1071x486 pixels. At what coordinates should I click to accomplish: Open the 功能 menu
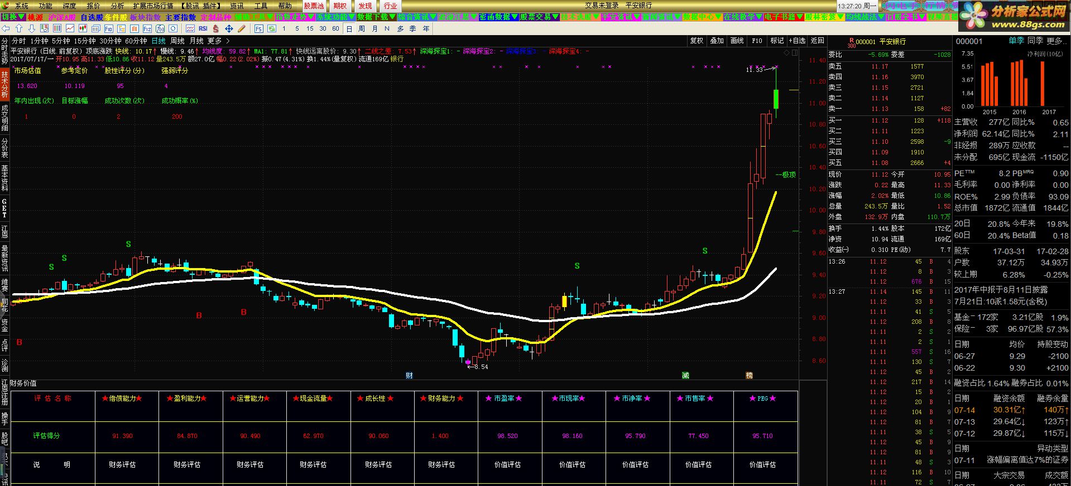tap(45, 6)
